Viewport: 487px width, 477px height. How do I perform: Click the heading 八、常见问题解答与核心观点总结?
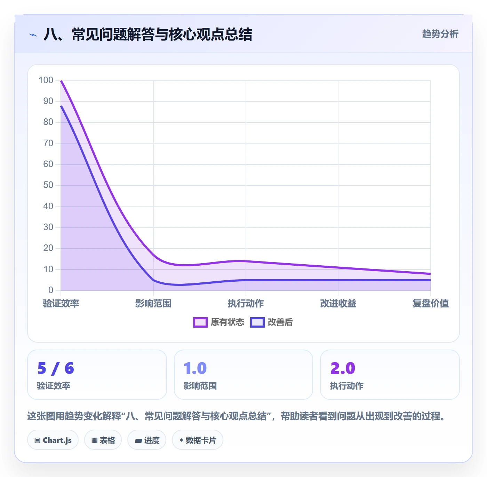click(148, 34)
